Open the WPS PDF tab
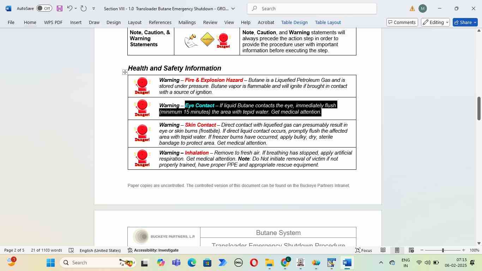This screenshot has width=482, height=271. tap(53, 22)
